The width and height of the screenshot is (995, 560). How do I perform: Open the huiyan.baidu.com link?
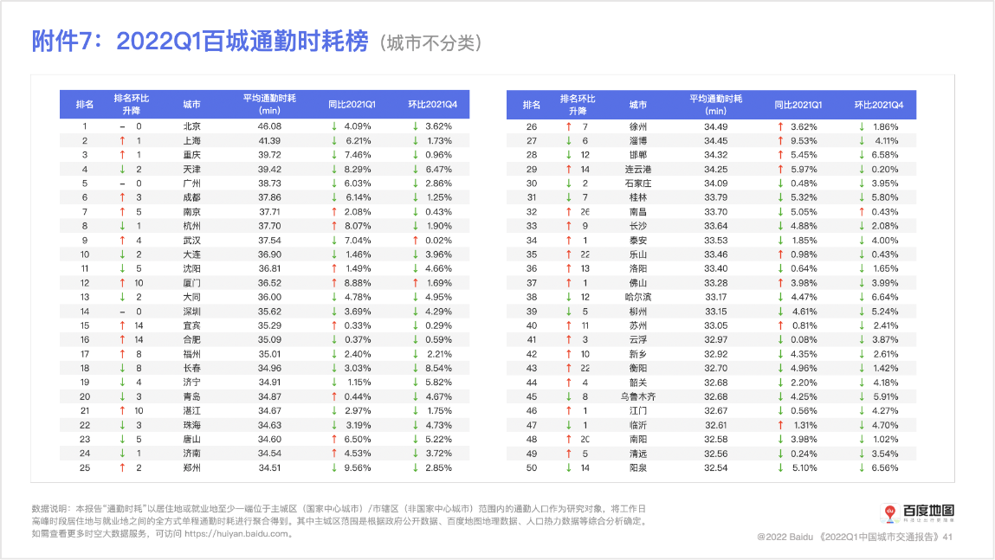pyautogui.click(x=236, y=533)
